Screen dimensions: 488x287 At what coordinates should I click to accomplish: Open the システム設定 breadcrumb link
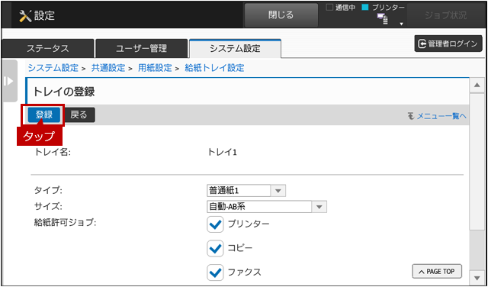pyautogui.click(x=53, y=68)
